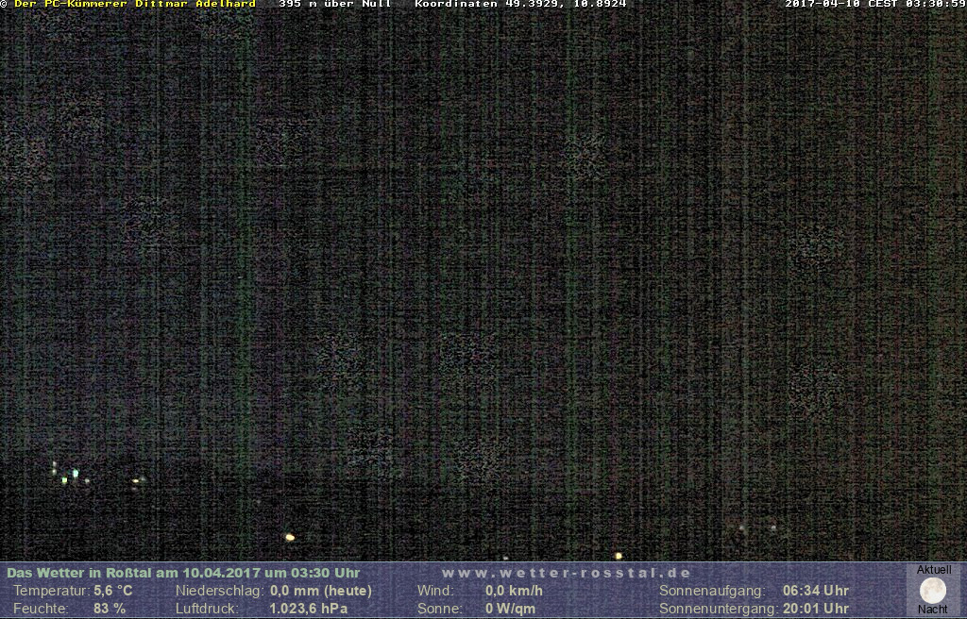Viewport: 967px width, 619px height.
Task: Click the Wind value 0,0 km/h
Action: (514, 591)
